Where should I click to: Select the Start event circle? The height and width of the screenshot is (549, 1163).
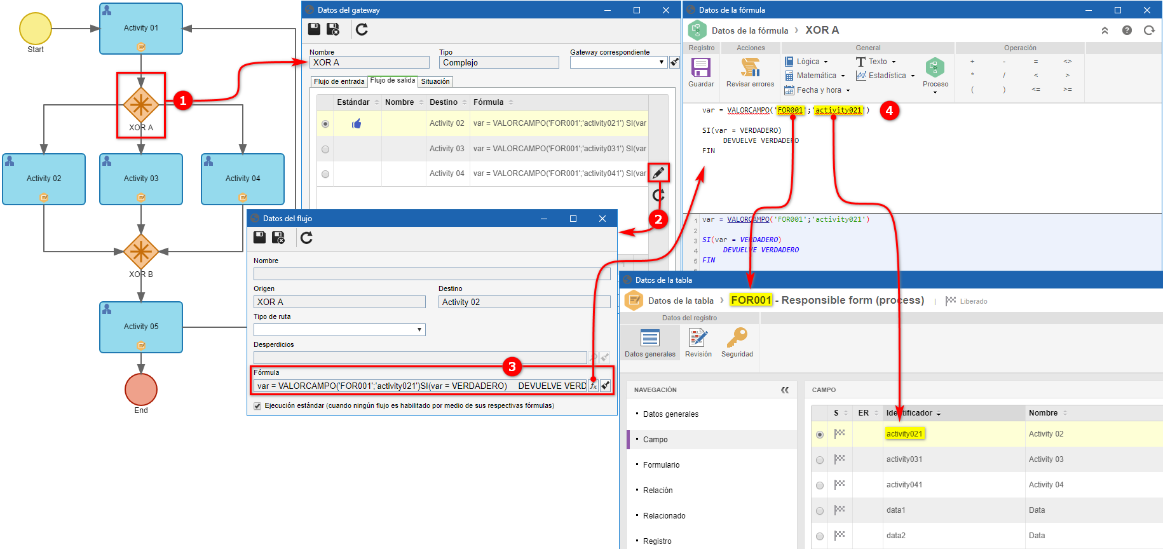click(x=36, y=29)
